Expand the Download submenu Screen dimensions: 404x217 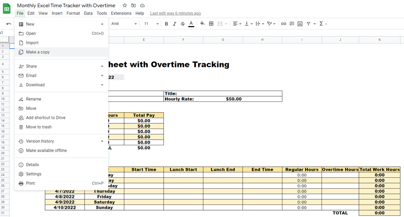pos(61,85)
